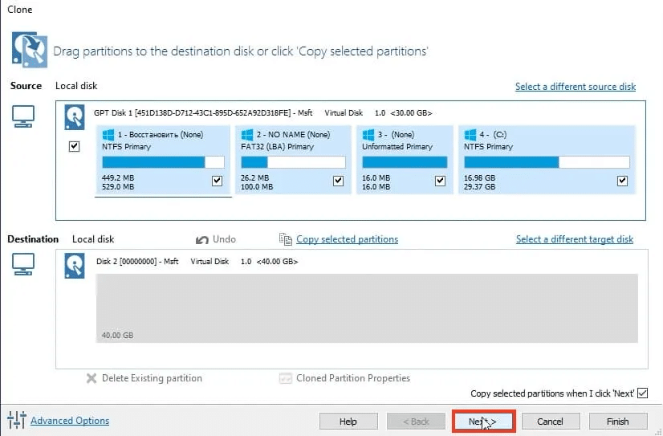Click the clone wizard icon in header
Screen dimensions: 663x436
coord(28,50)
